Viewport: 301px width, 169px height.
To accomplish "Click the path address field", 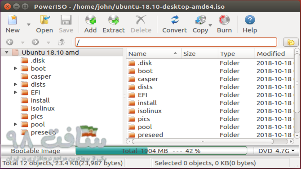I will point(176,42).
